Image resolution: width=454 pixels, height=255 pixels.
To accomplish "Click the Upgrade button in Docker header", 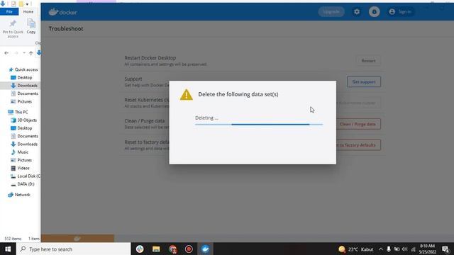I will pos(331,12).
